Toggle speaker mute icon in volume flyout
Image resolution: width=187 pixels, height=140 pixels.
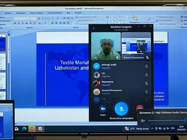[x=142, y=121]
